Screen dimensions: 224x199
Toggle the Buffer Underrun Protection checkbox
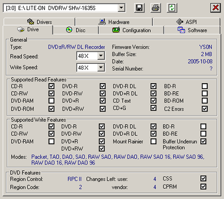pos(203,141)
